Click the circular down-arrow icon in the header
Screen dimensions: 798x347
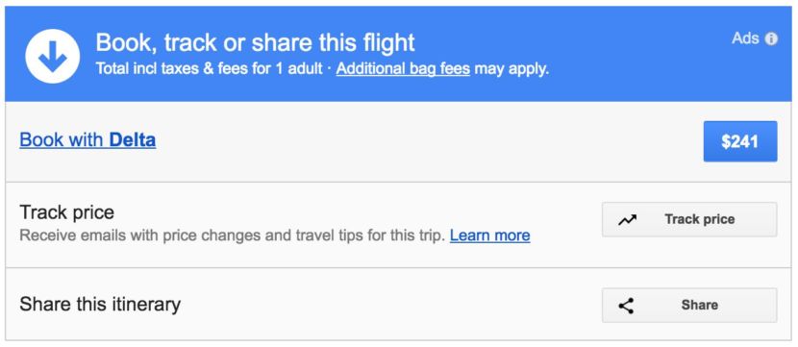pos(53,56)
